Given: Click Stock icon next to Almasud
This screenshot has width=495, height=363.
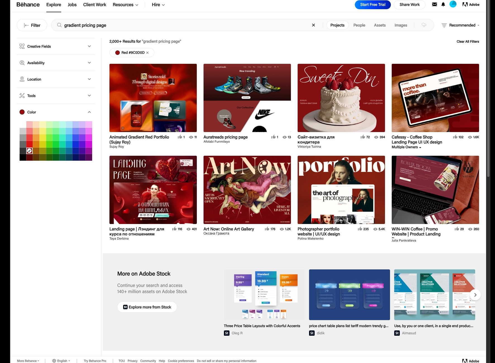Looking at the screenshot, I should pyautogui.click(x=397, y=333).
